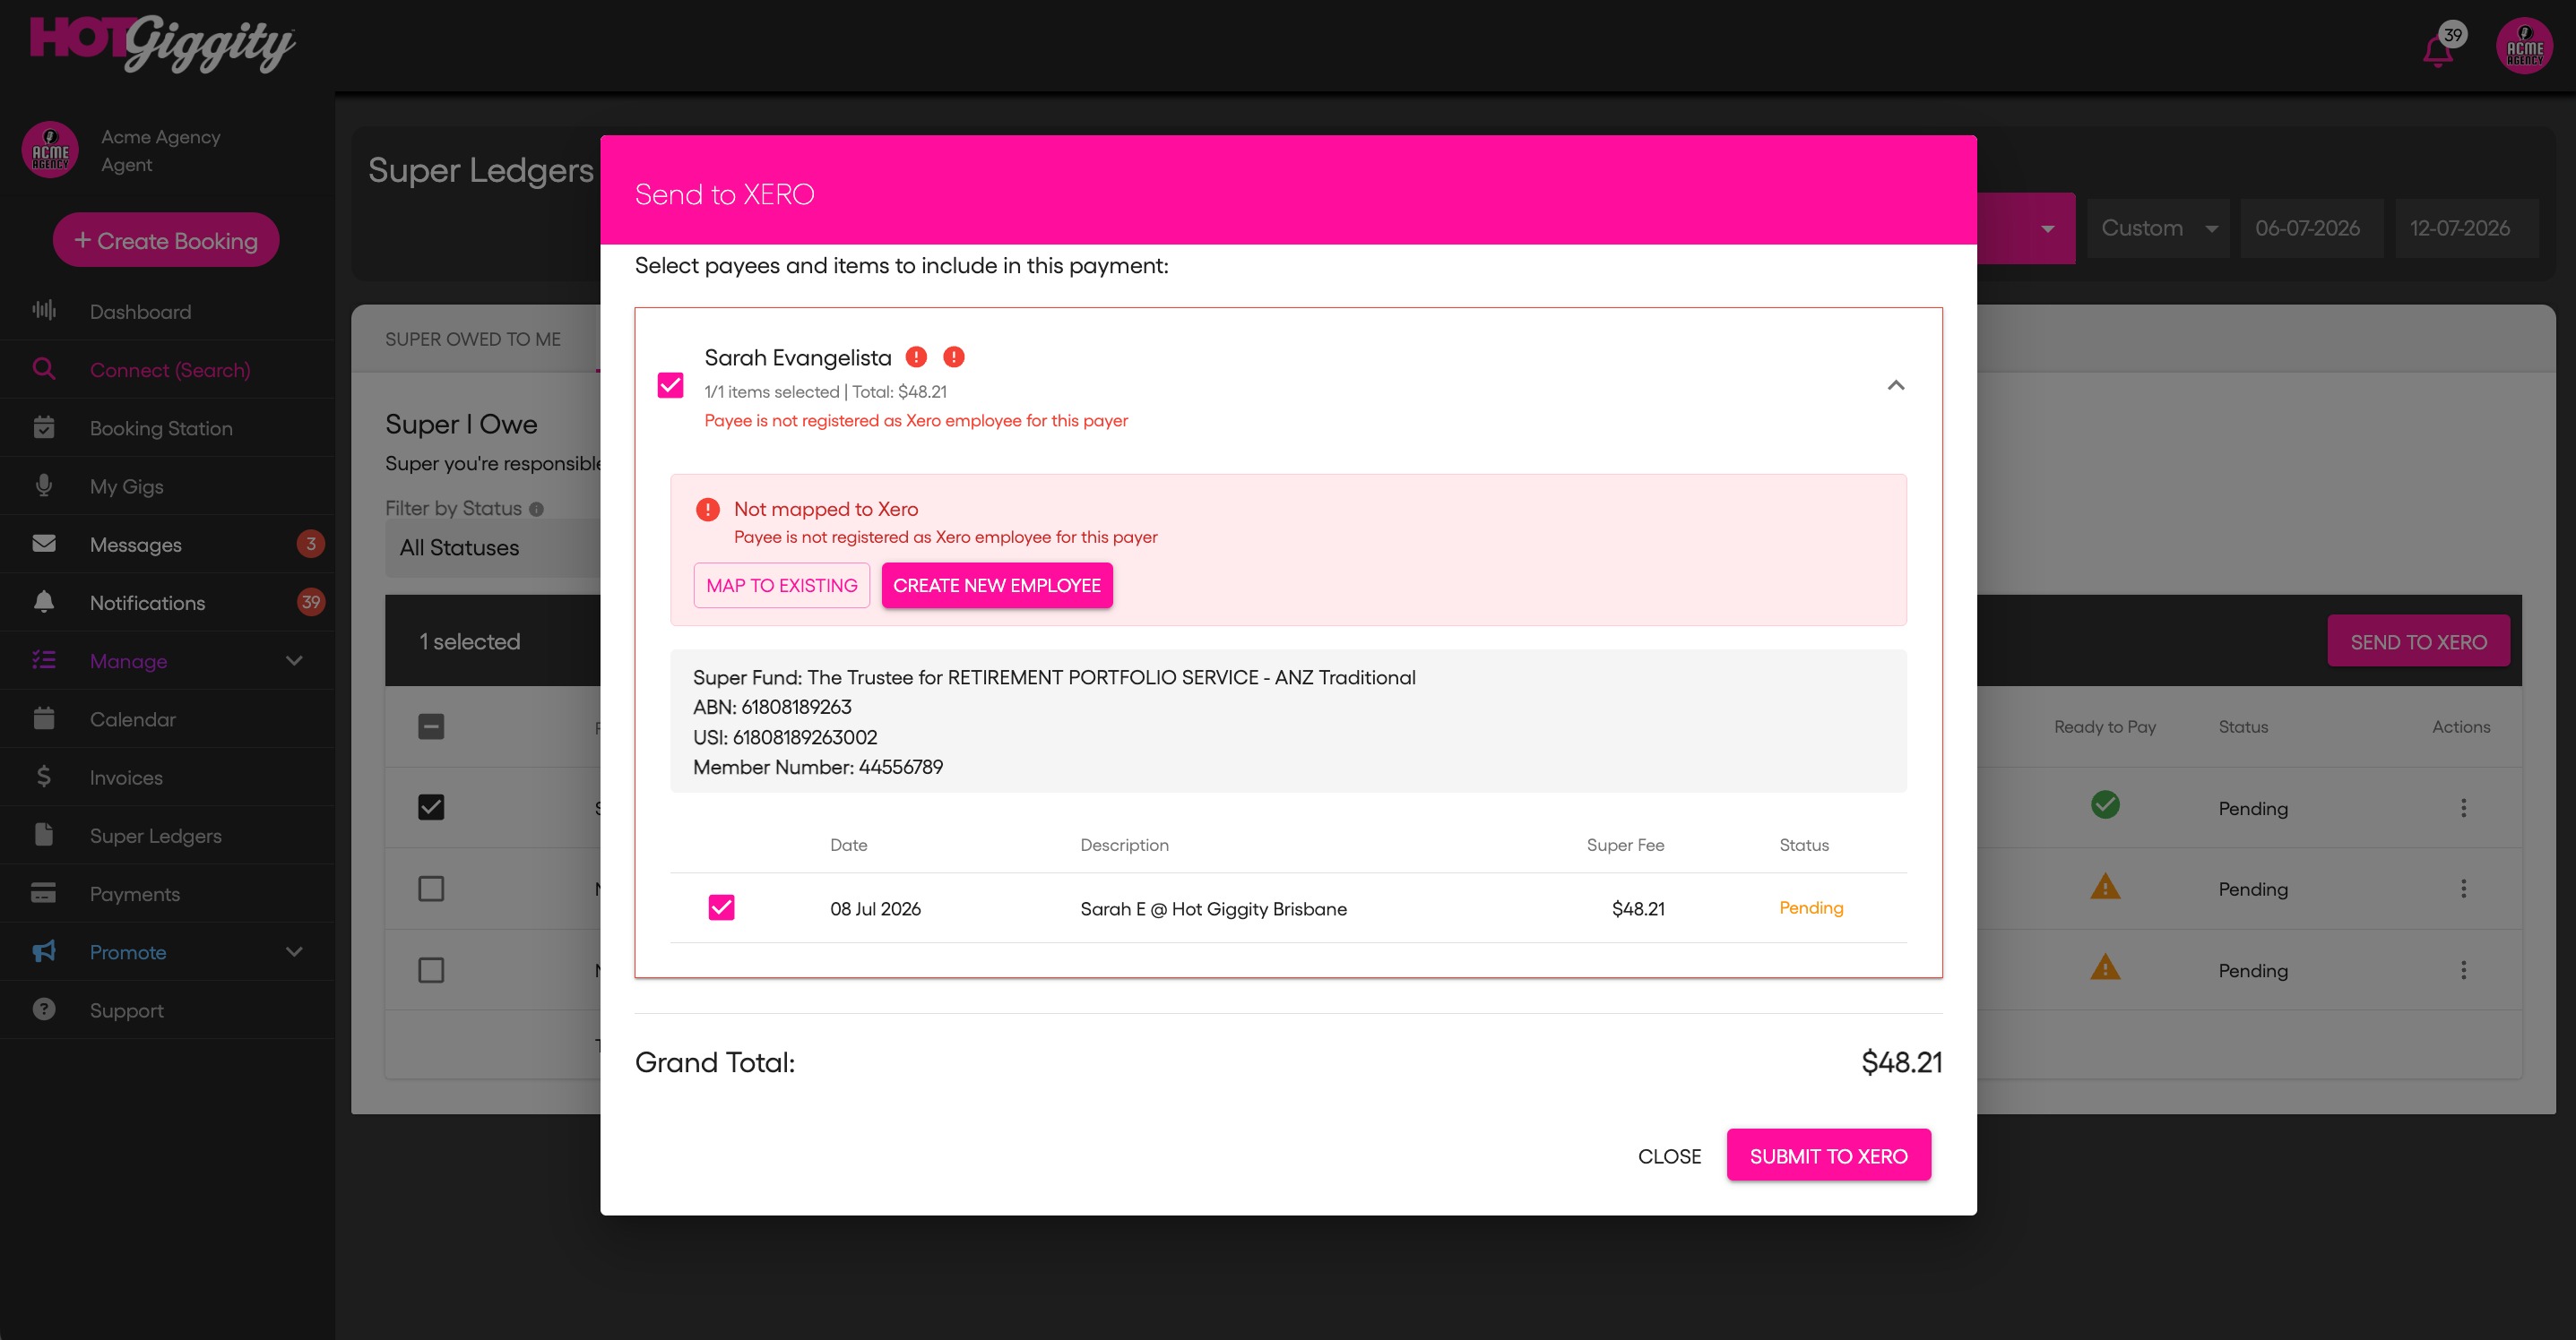Click the Sarah E @ Hot Giggity Brisbane description
Image resolution: width=2576 pixels, height=1340 pixels.
[1213, 908]
